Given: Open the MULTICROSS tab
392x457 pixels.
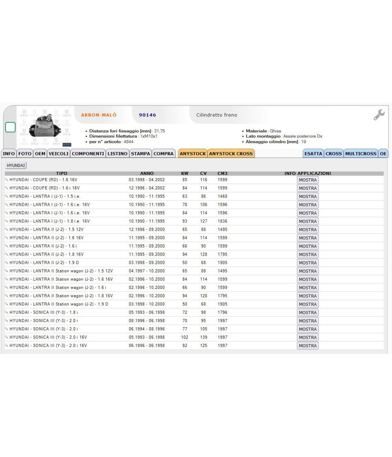Looking at the screenshot, I should pos(361,154).
